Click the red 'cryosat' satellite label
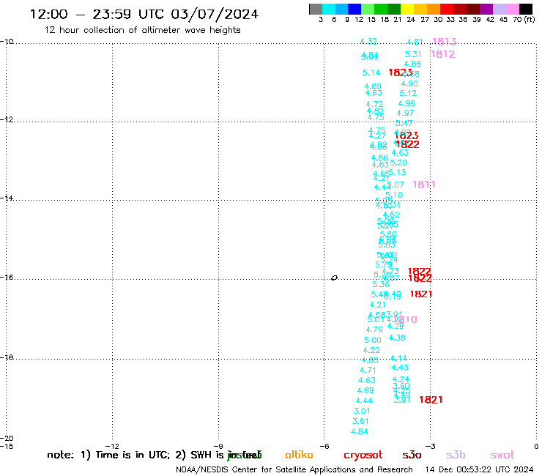Screen dimensions: 542x476 coord(363,455)
